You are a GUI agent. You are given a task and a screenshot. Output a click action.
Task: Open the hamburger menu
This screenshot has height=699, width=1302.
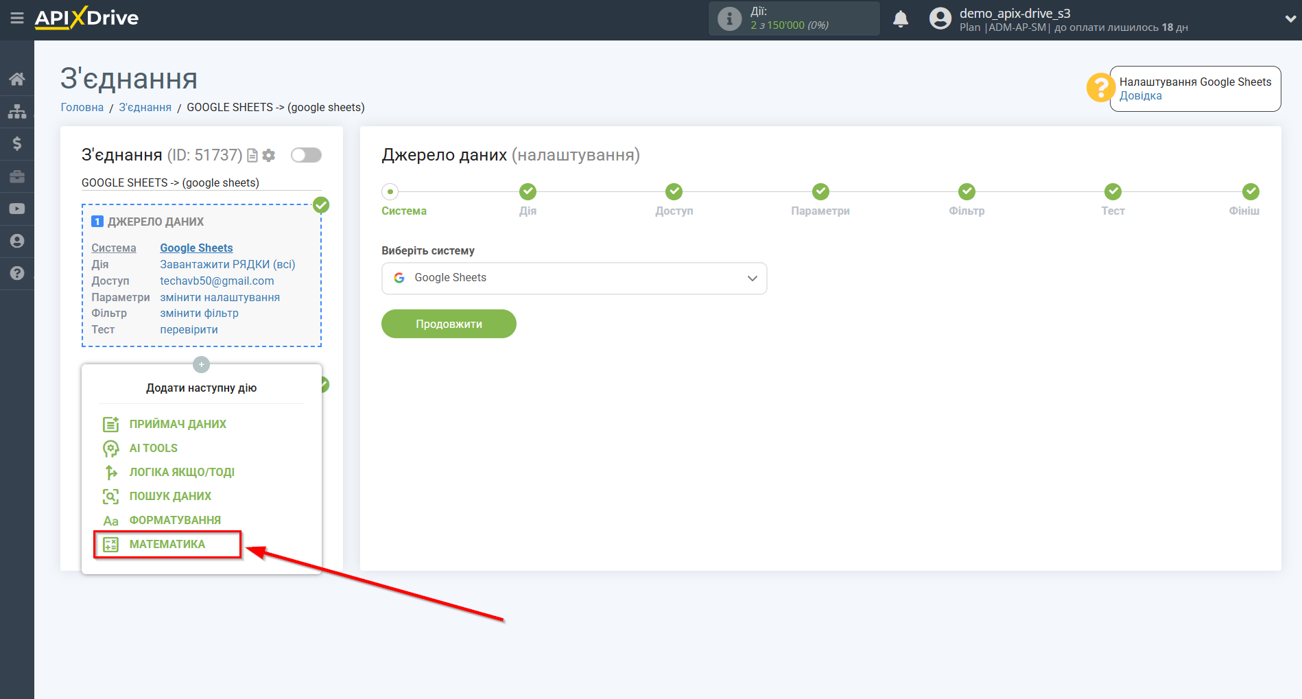point(17,19)
